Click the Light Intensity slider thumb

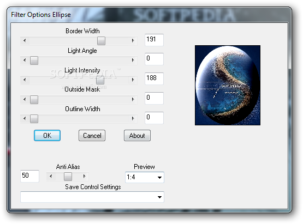tap(100, 80)
